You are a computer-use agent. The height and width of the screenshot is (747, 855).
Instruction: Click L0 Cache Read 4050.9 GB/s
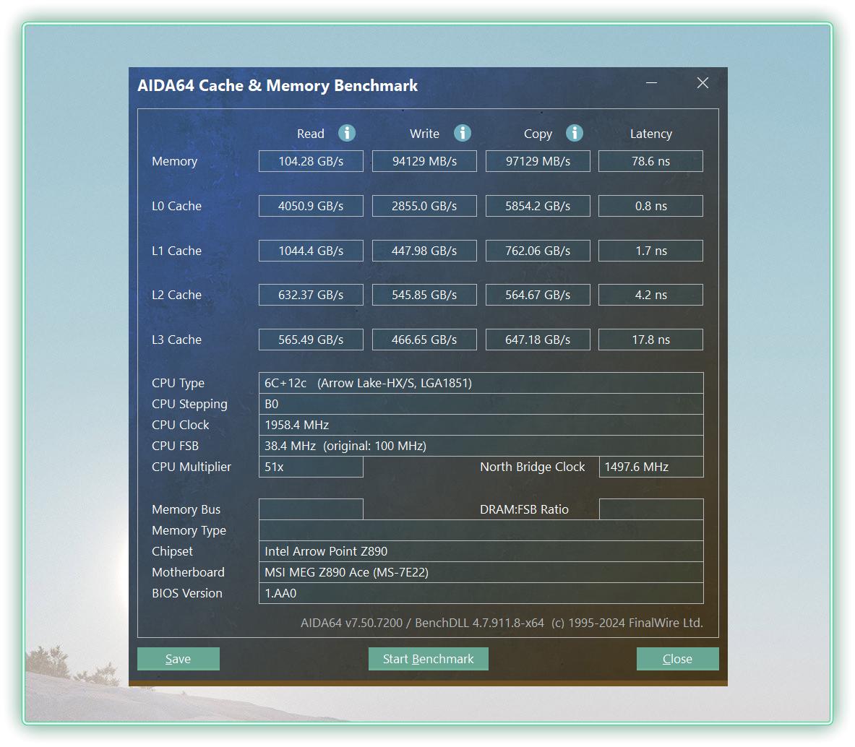(311, 206)
